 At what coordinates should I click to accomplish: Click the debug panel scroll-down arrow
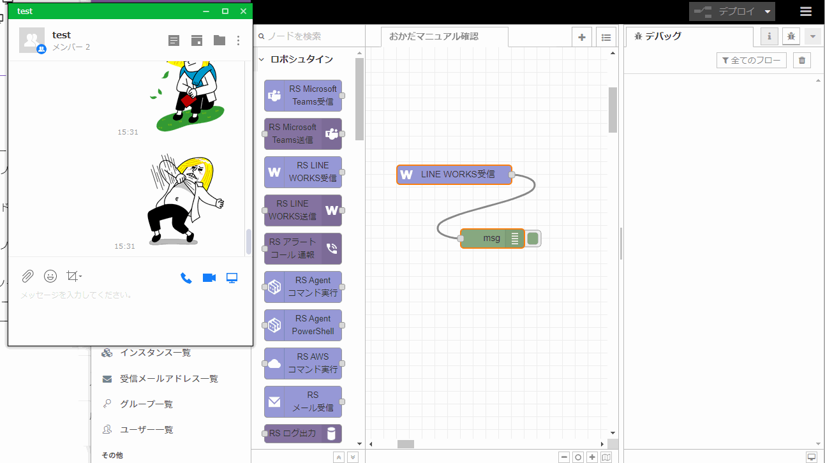click(x=819, y=444)
